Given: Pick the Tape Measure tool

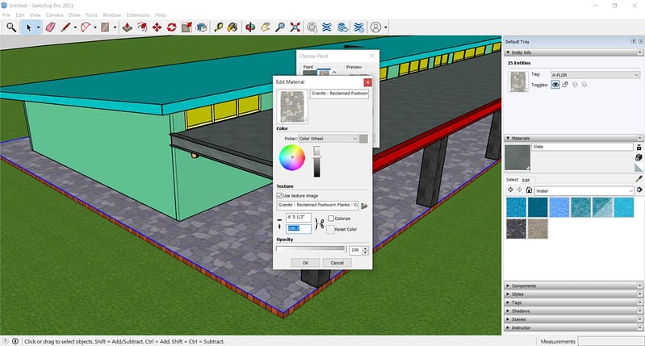Looking at the screenshot, I should point(219,27).
